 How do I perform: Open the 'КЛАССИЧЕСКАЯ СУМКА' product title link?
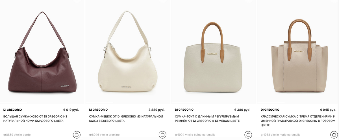(298, 121)
